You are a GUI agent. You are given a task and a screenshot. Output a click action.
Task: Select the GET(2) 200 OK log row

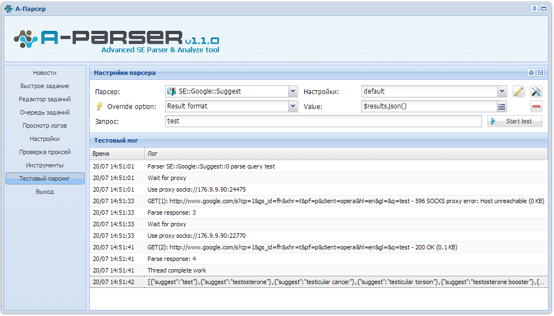(x=319, y=247)
